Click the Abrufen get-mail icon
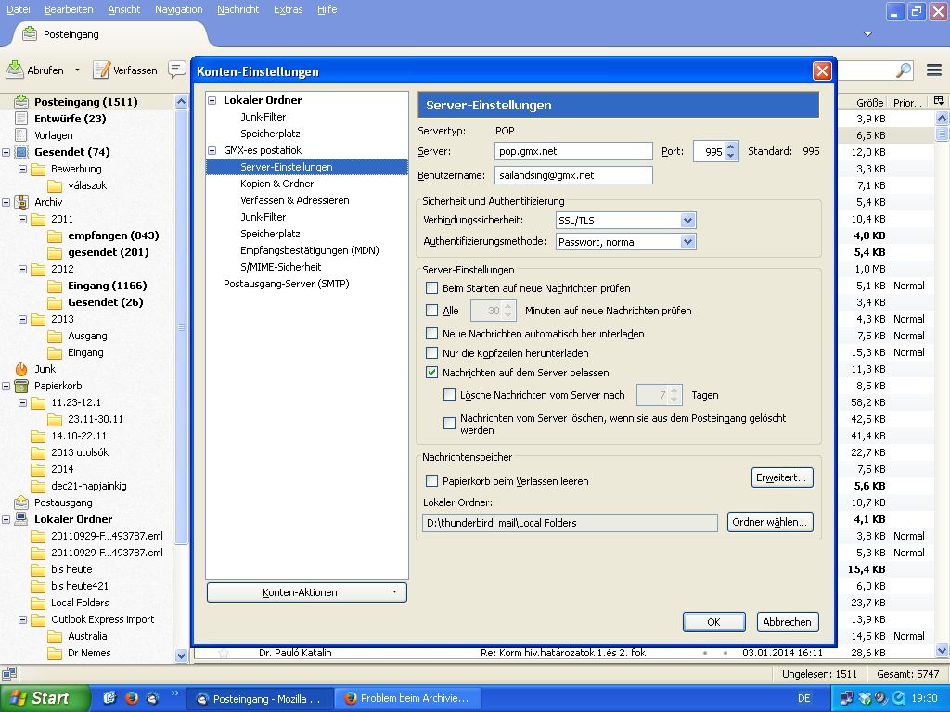 (x=15, y=70)
